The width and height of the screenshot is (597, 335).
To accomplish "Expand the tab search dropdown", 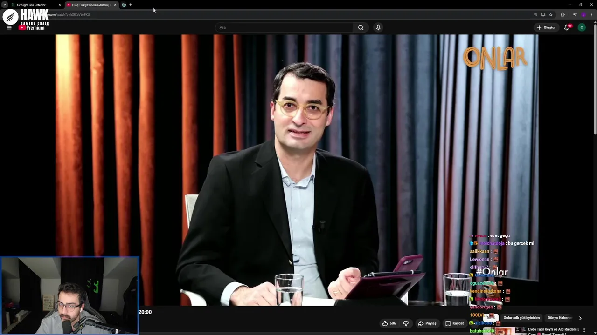I will click(4, 5).
